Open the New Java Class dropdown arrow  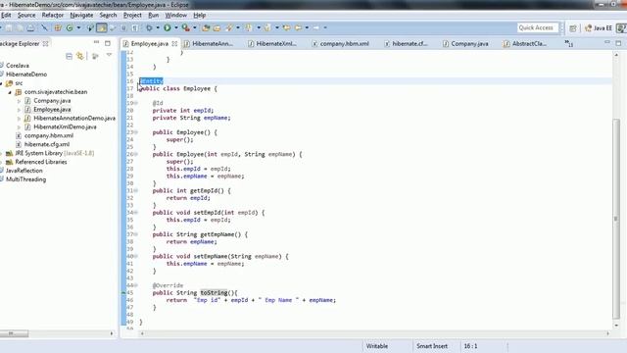click(x=78, y=27)
